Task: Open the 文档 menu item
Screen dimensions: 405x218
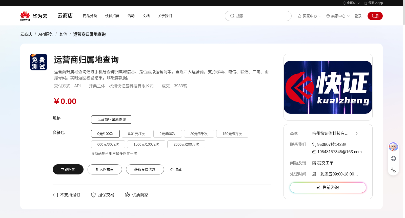Action: click(x=146, y=16)
